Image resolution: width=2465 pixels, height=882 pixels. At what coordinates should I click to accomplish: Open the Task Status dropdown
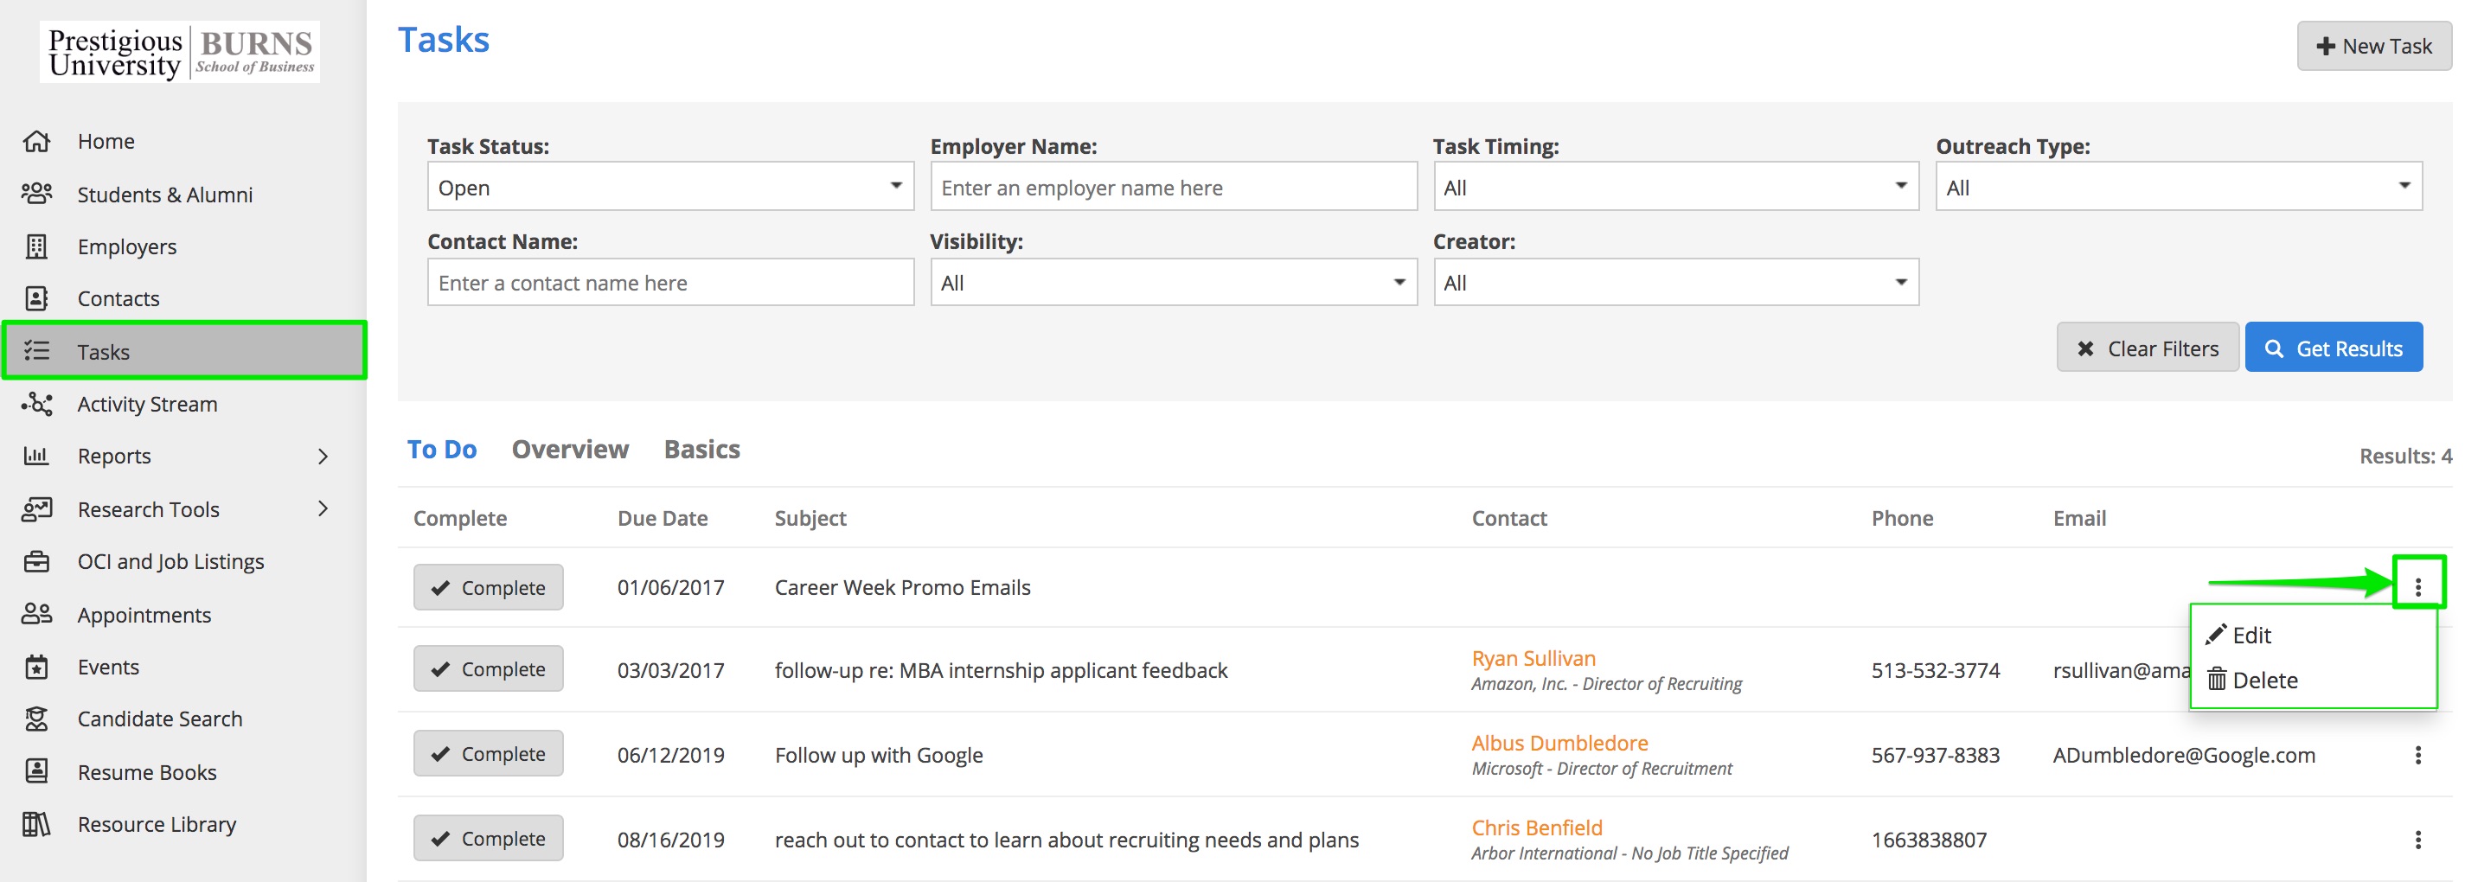(x=669, y=188)
